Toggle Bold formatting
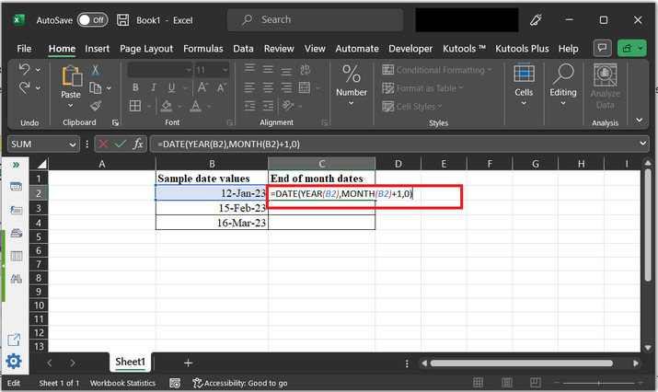The image size is (658, 392). (x=135, y=87)
